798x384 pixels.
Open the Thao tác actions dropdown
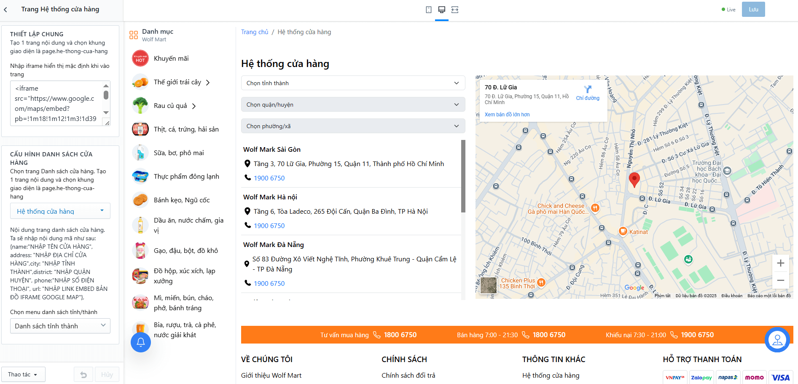coord(23,374)
